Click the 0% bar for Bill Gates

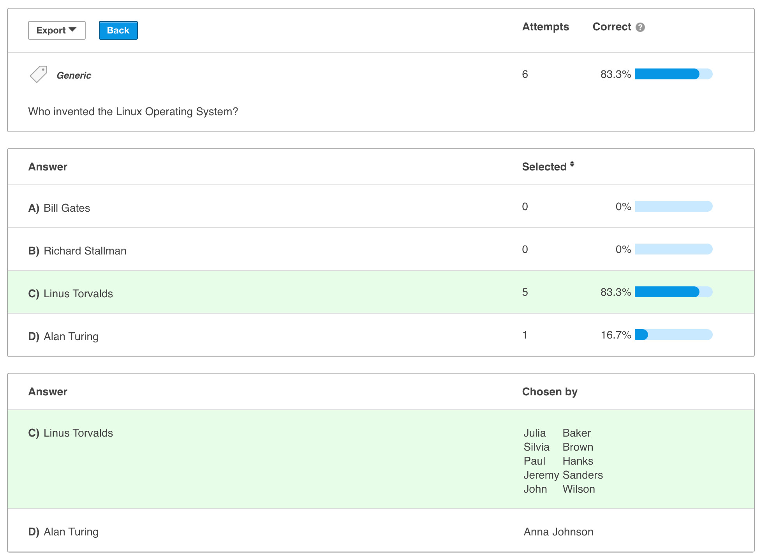tap(673, 206)
